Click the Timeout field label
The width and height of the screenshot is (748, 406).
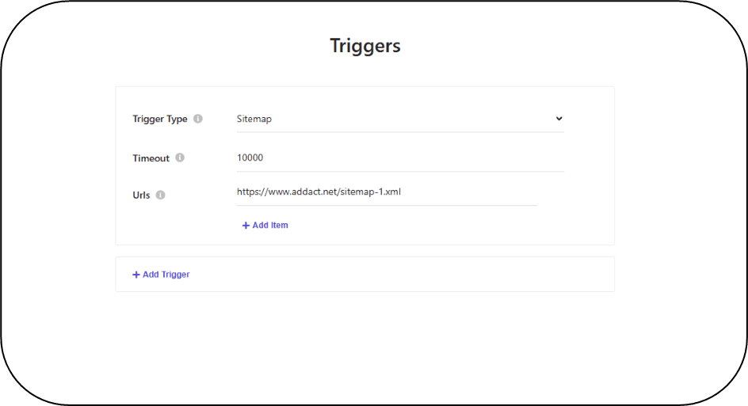[x=151, y=158]
